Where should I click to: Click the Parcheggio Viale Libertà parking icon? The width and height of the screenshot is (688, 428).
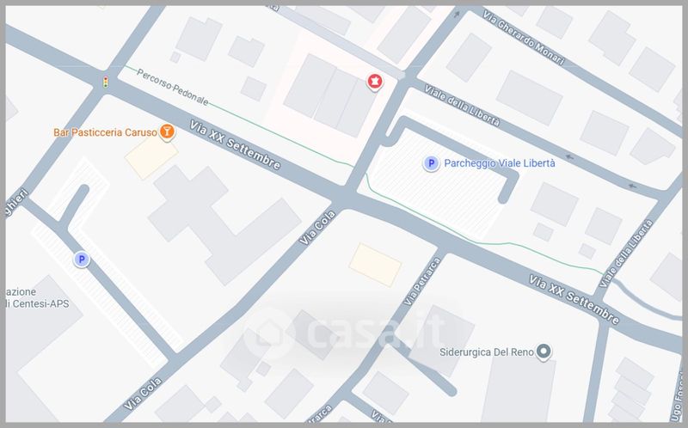click(431, 163)
